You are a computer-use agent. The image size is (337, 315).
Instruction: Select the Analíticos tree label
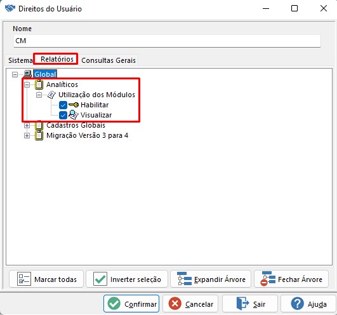(x=62, y=84)
